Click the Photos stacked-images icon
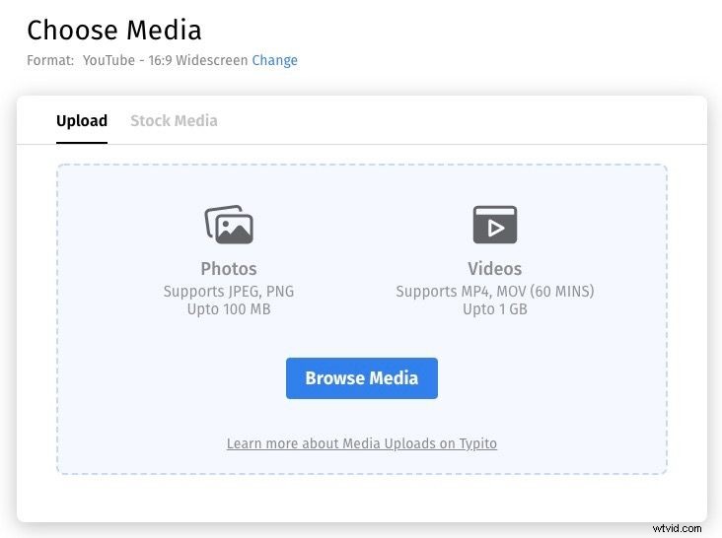 [229, 225]
